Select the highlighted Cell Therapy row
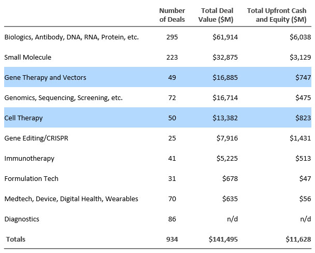315x253 pixels. pyautogui.click(x=23, y=118)
